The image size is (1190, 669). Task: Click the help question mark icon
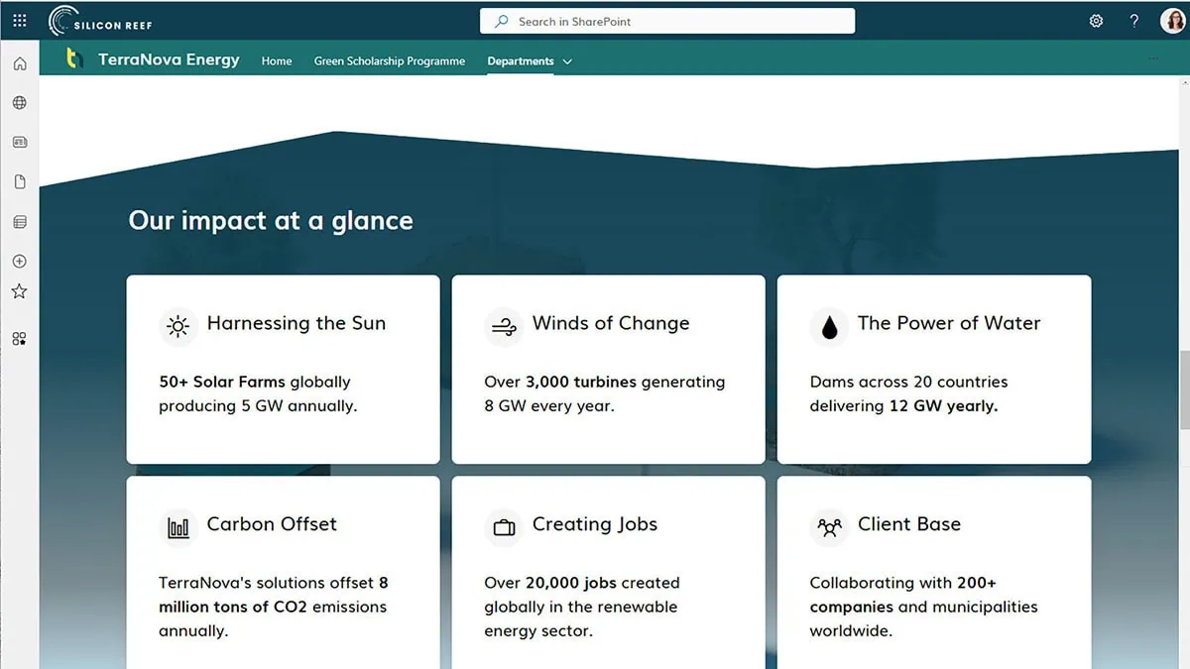point(1134,21)
